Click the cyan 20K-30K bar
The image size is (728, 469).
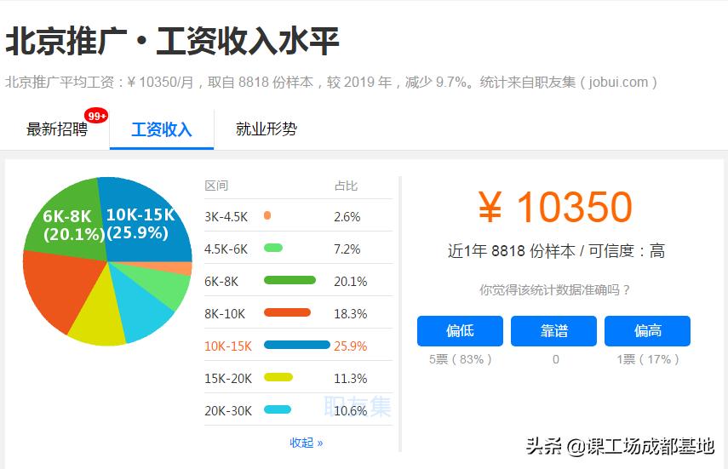click(x=278, y=409)
